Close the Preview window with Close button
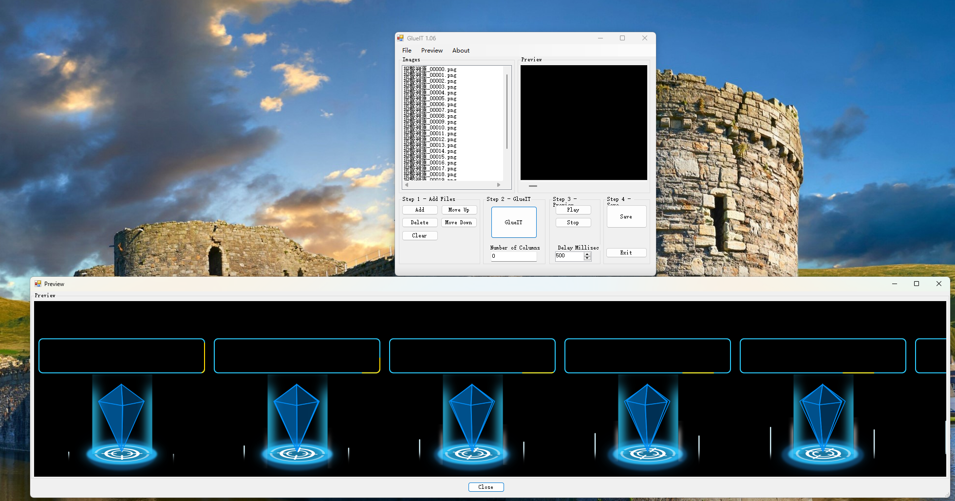The width and height of the screenshot is (955, 501). [x=486, y=487]
